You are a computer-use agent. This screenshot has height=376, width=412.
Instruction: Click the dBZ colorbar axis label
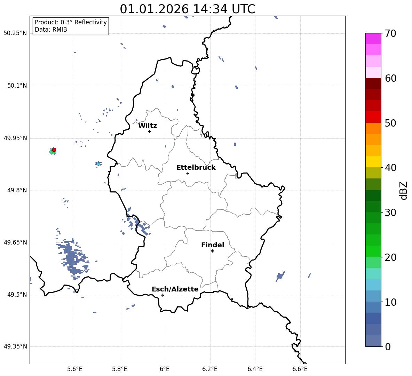click(403, 190)
